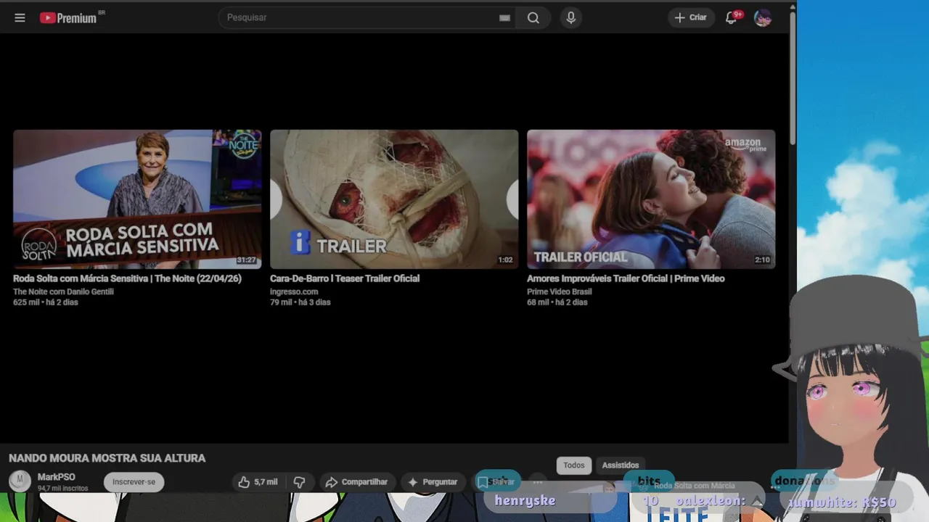Screen dimensions: 929x522
Task: Open title 'Roda Solta com Márcia Sensitiva | The Noite'
Action: pyautogui.click(x=127, y=278)
